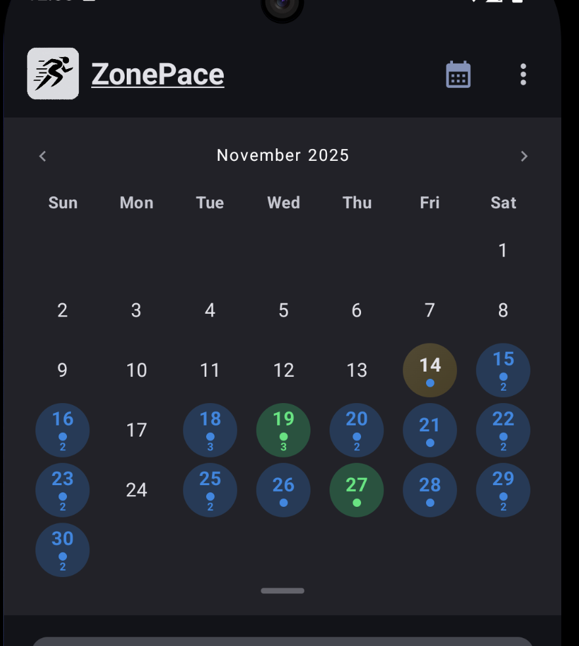Choose November 18 with three workouts

(210, 430)
